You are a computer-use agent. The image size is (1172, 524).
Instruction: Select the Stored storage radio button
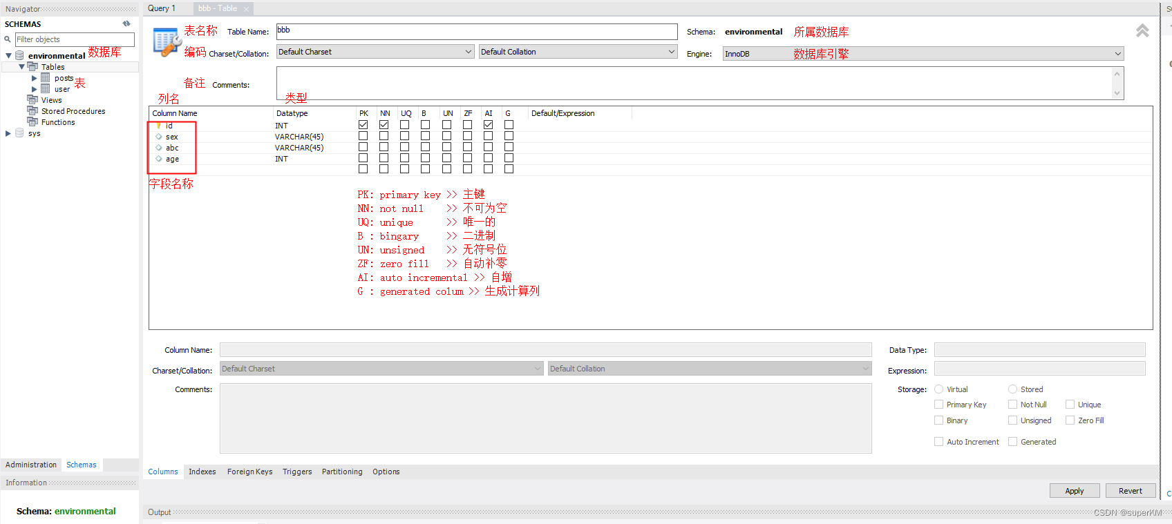click(x=1012, y=389)
